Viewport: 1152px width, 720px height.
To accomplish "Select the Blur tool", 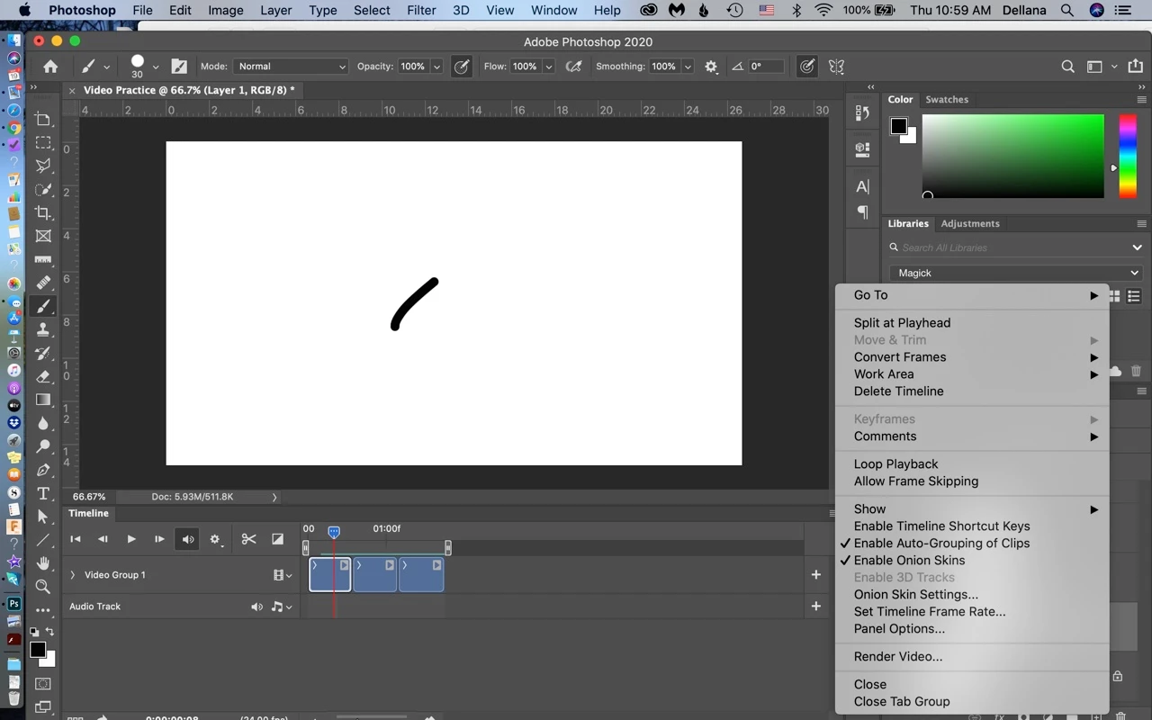I will [43, 424].
